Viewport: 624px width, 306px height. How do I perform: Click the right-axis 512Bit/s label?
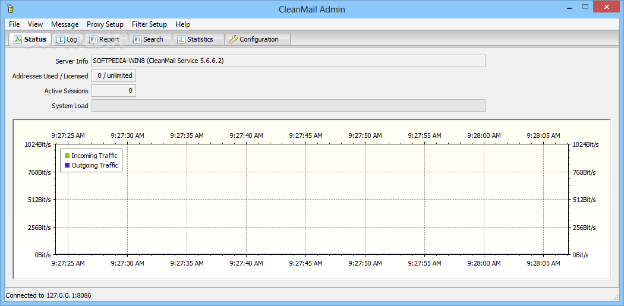point(584,200)
